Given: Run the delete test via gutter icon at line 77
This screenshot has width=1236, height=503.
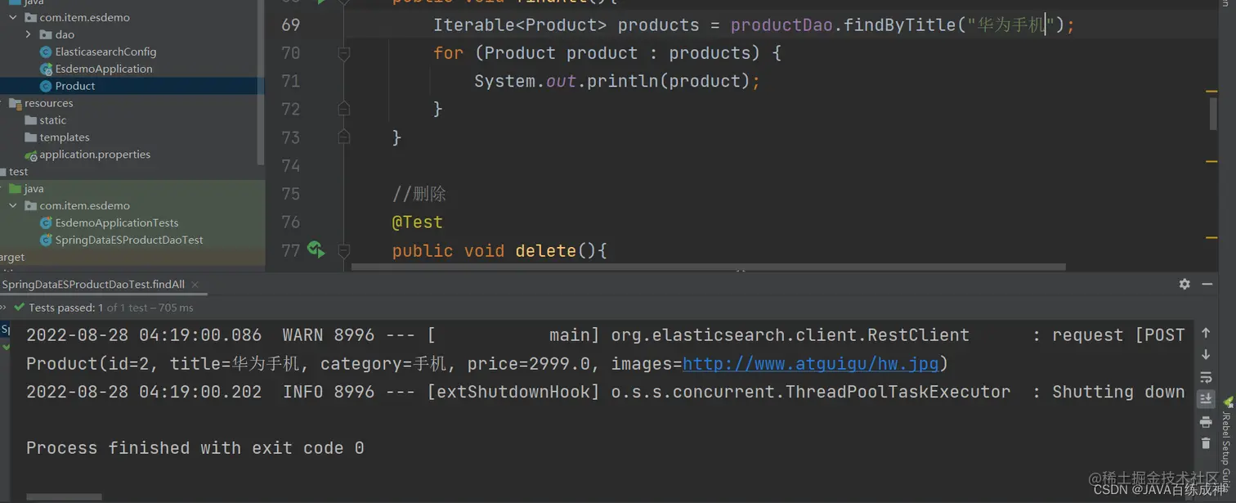Looking at the screenshot, I should (x=316, y=249).
